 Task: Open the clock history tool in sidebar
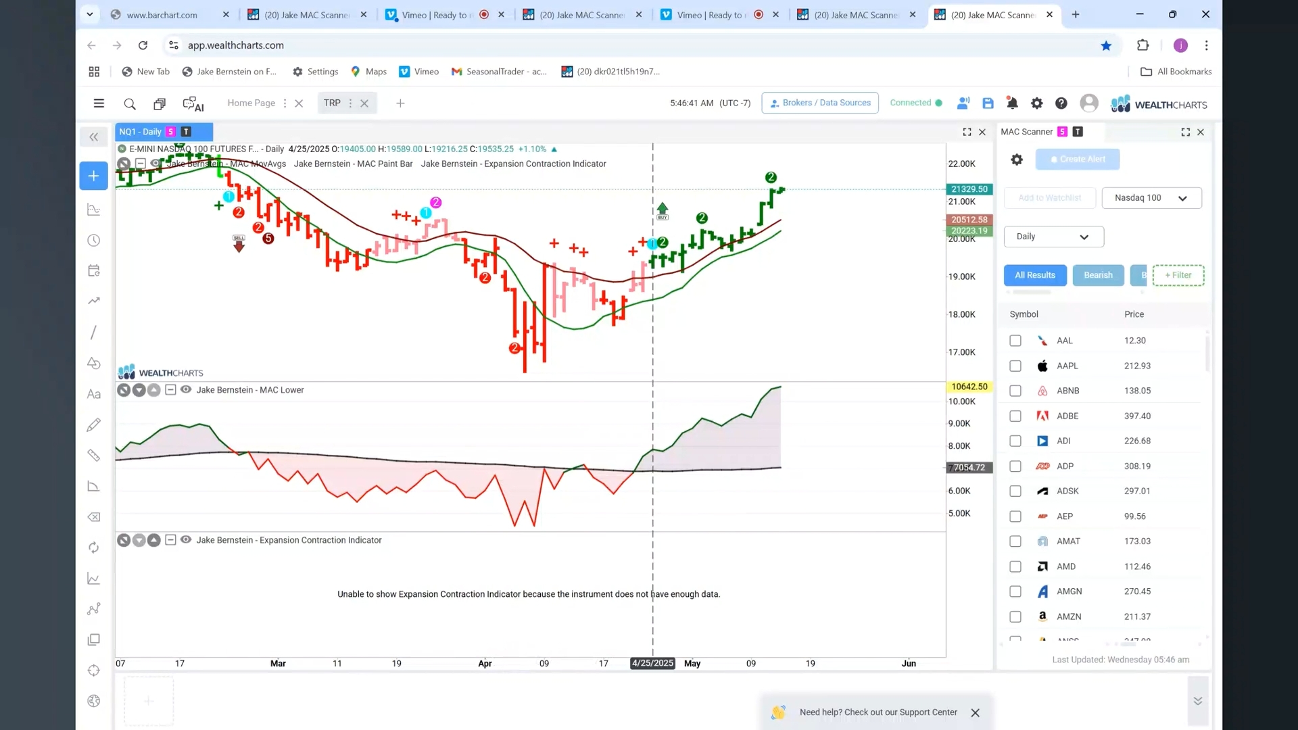[x=94, y=241]
